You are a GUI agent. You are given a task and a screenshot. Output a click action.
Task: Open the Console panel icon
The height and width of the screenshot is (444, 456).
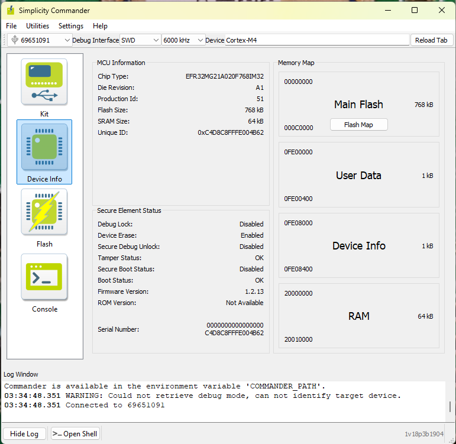tap(44, 277)
